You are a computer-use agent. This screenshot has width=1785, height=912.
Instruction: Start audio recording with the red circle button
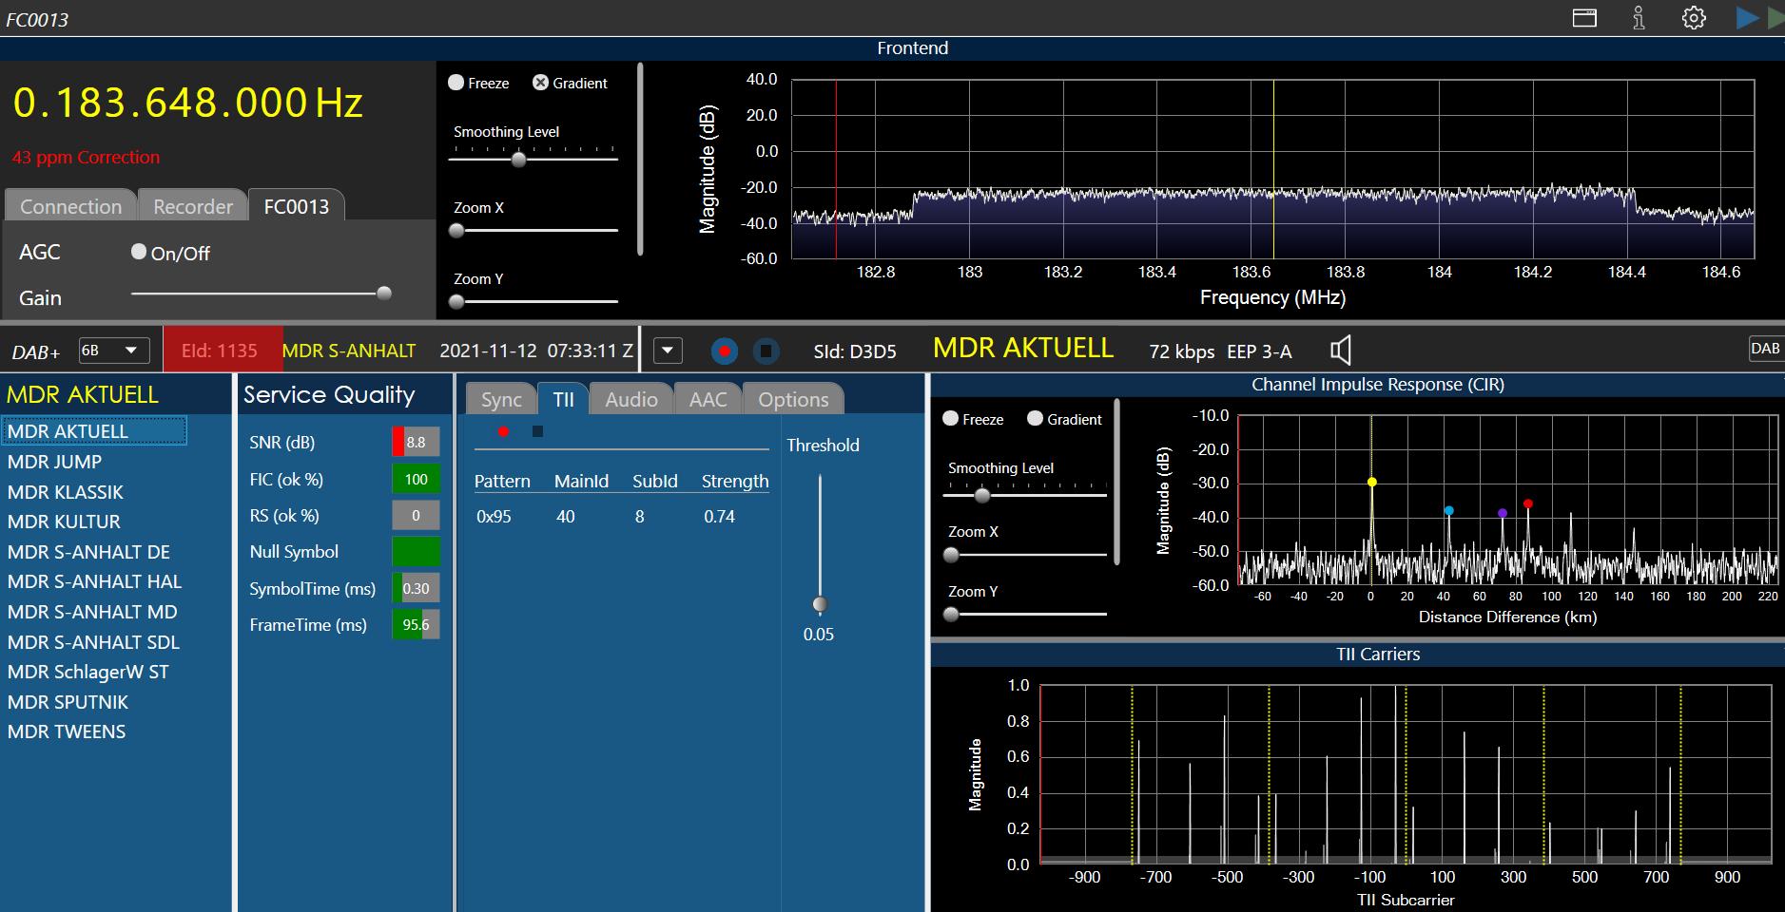[725, 351]
